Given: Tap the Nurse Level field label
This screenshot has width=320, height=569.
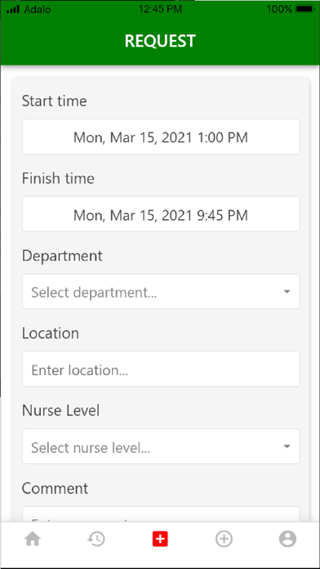Looking at the screenshot, I should coord(60,410).
